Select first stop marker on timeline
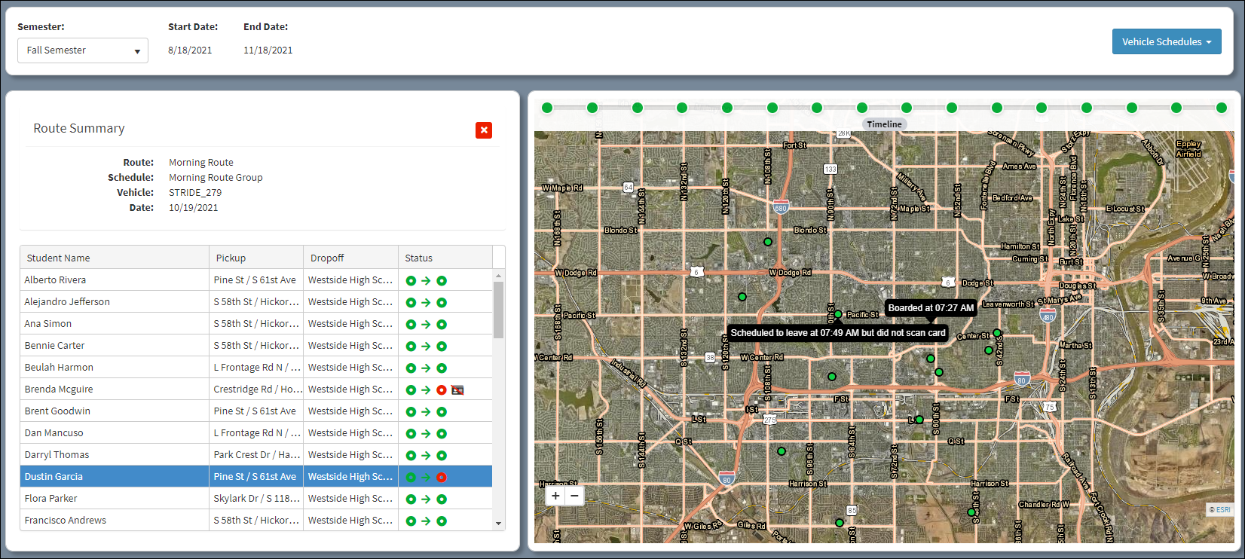Screen dimensions: 1245x559 (x=547, y=108)
